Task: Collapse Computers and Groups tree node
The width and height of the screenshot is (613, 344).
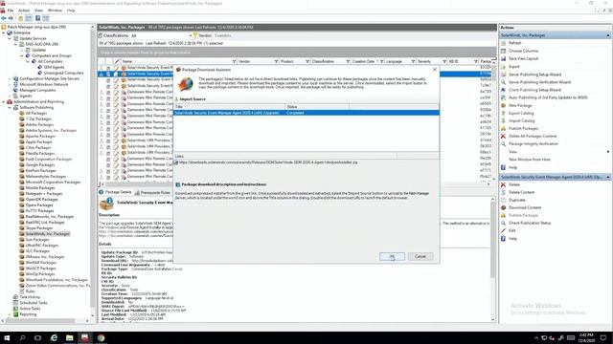Action: (21, 55)
